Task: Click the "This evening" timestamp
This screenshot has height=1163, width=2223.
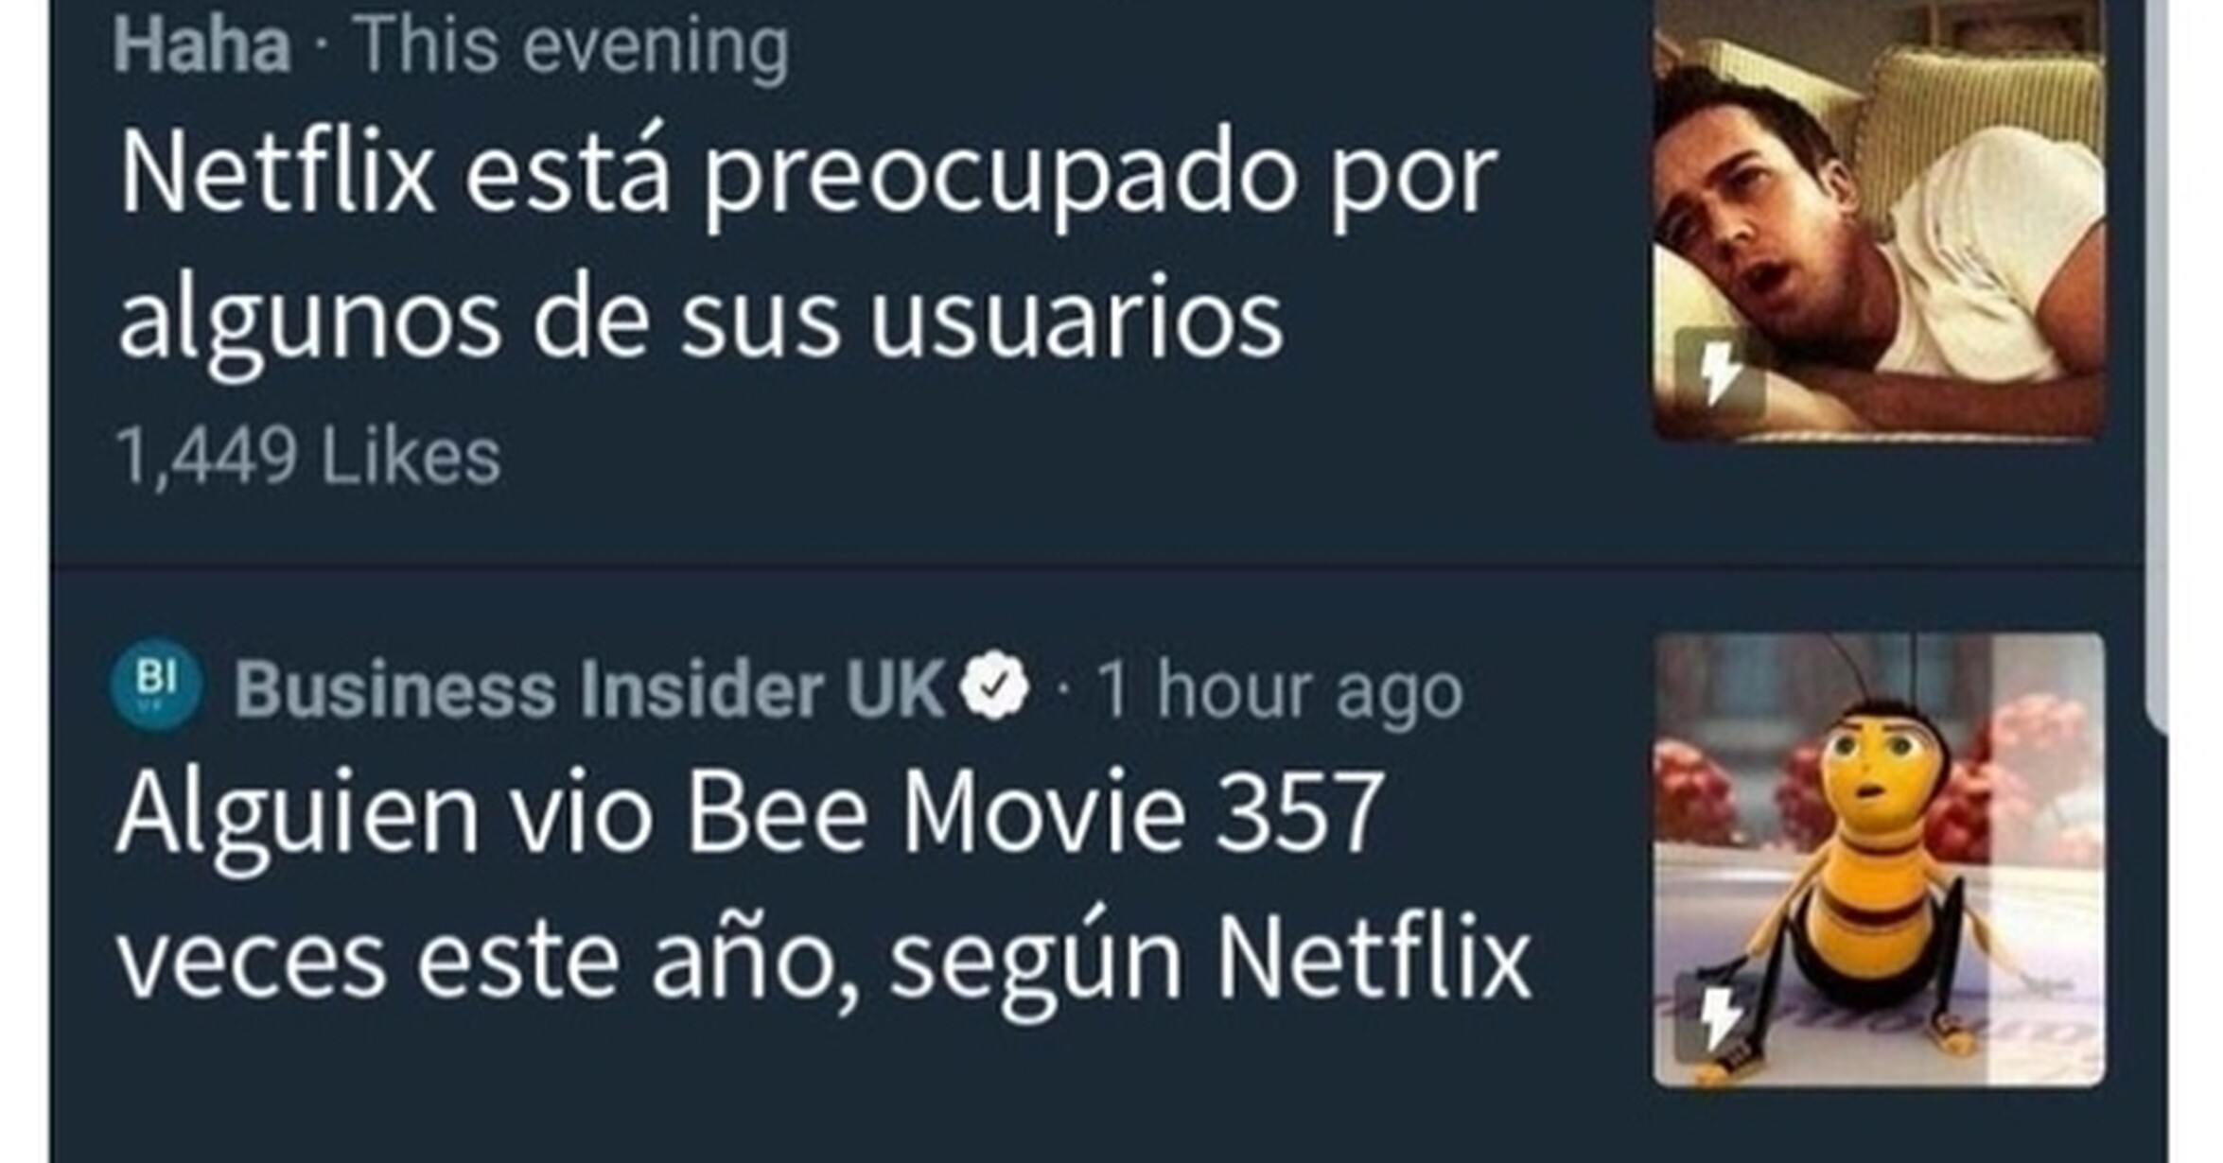Action: (x=571, y=46)
